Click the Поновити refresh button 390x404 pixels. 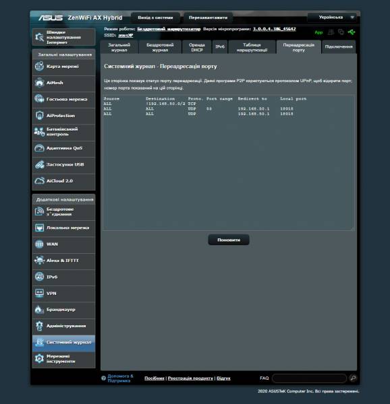tap(229, 240)
